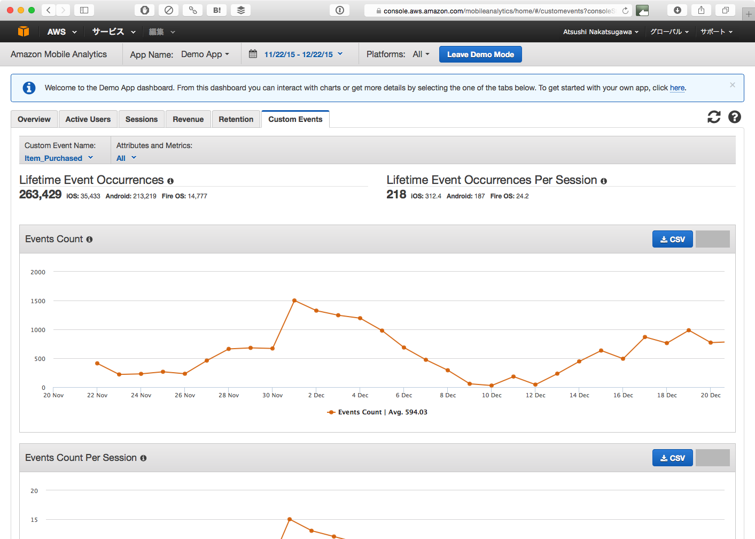Viewport: 755px width, 539px height.
Task: Open the help question mark icon
Action: (735, 117)
